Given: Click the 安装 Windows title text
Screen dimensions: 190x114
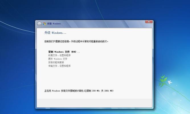Looking at the screenshot, I should (x=54, y=24).
